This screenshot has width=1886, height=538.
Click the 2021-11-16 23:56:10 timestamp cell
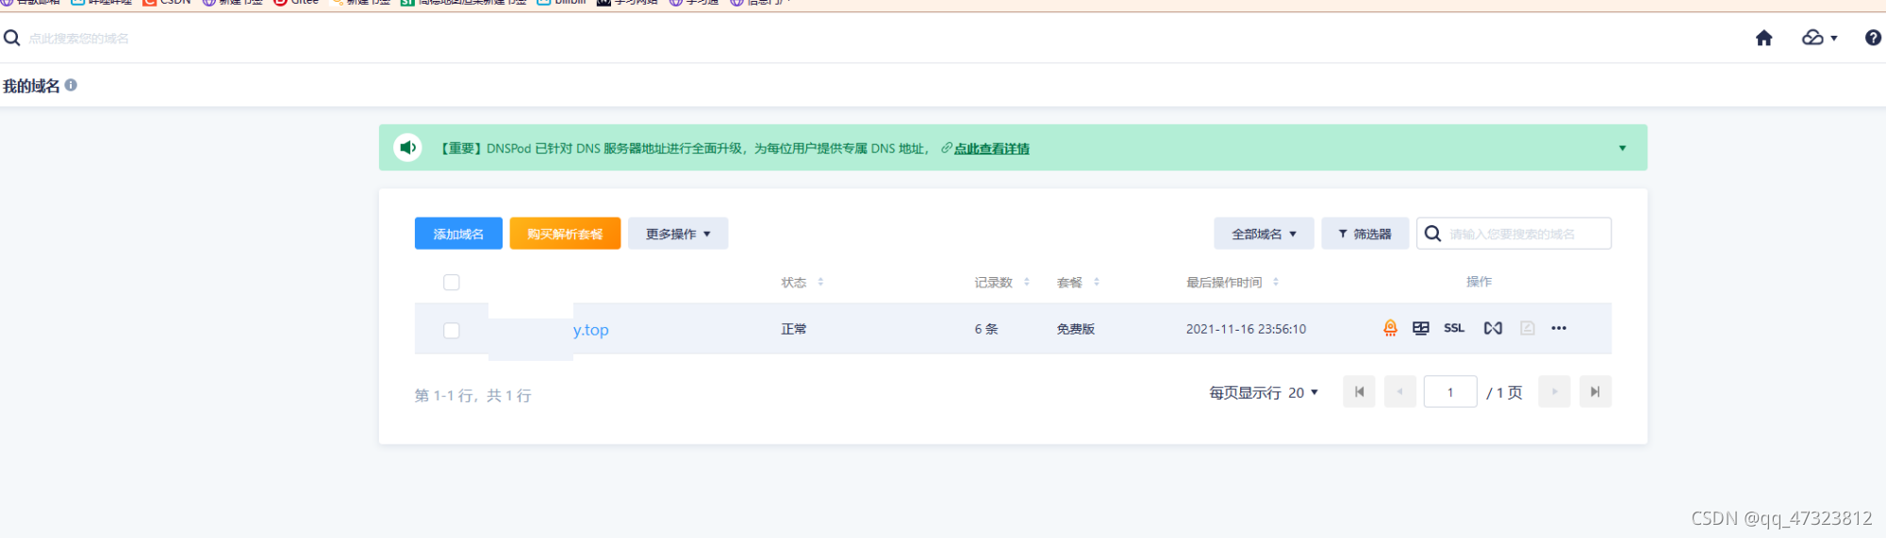pyautogui.click(x=1246, y=329)
